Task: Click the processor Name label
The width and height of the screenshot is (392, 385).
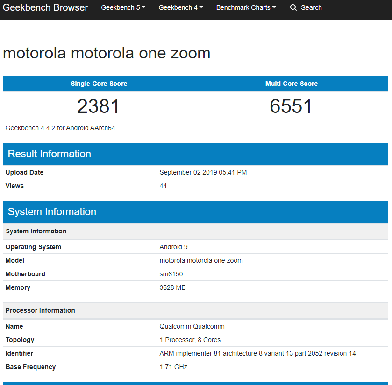Action: (x=14, y=326)
